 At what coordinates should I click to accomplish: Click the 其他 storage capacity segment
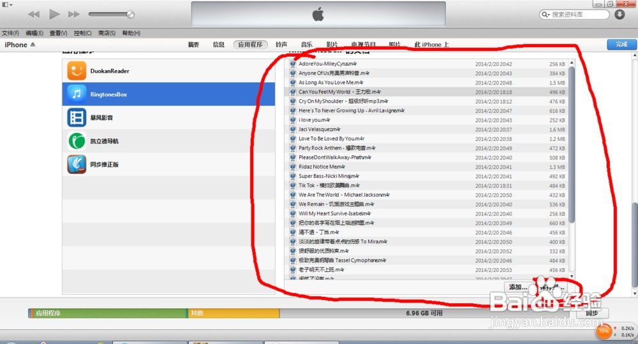[234, 313]
